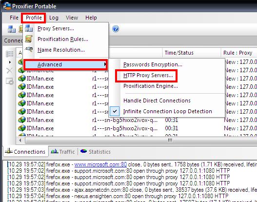This screenshot has height=202, width=257.
Task: Click the X close-connection sidebar icon
Action: coord(9,71)
